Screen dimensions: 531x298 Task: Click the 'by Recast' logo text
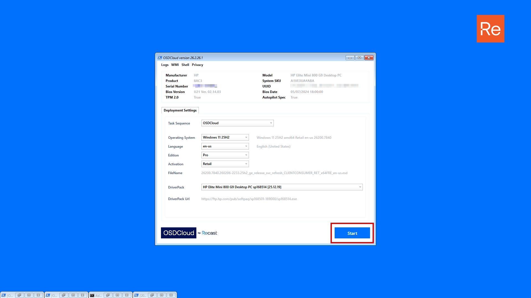point(208,233)
